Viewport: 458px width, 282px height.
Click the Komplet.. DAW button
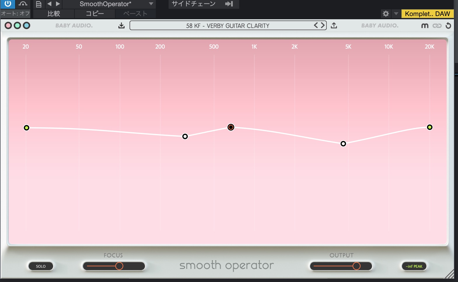click(427, 14)
